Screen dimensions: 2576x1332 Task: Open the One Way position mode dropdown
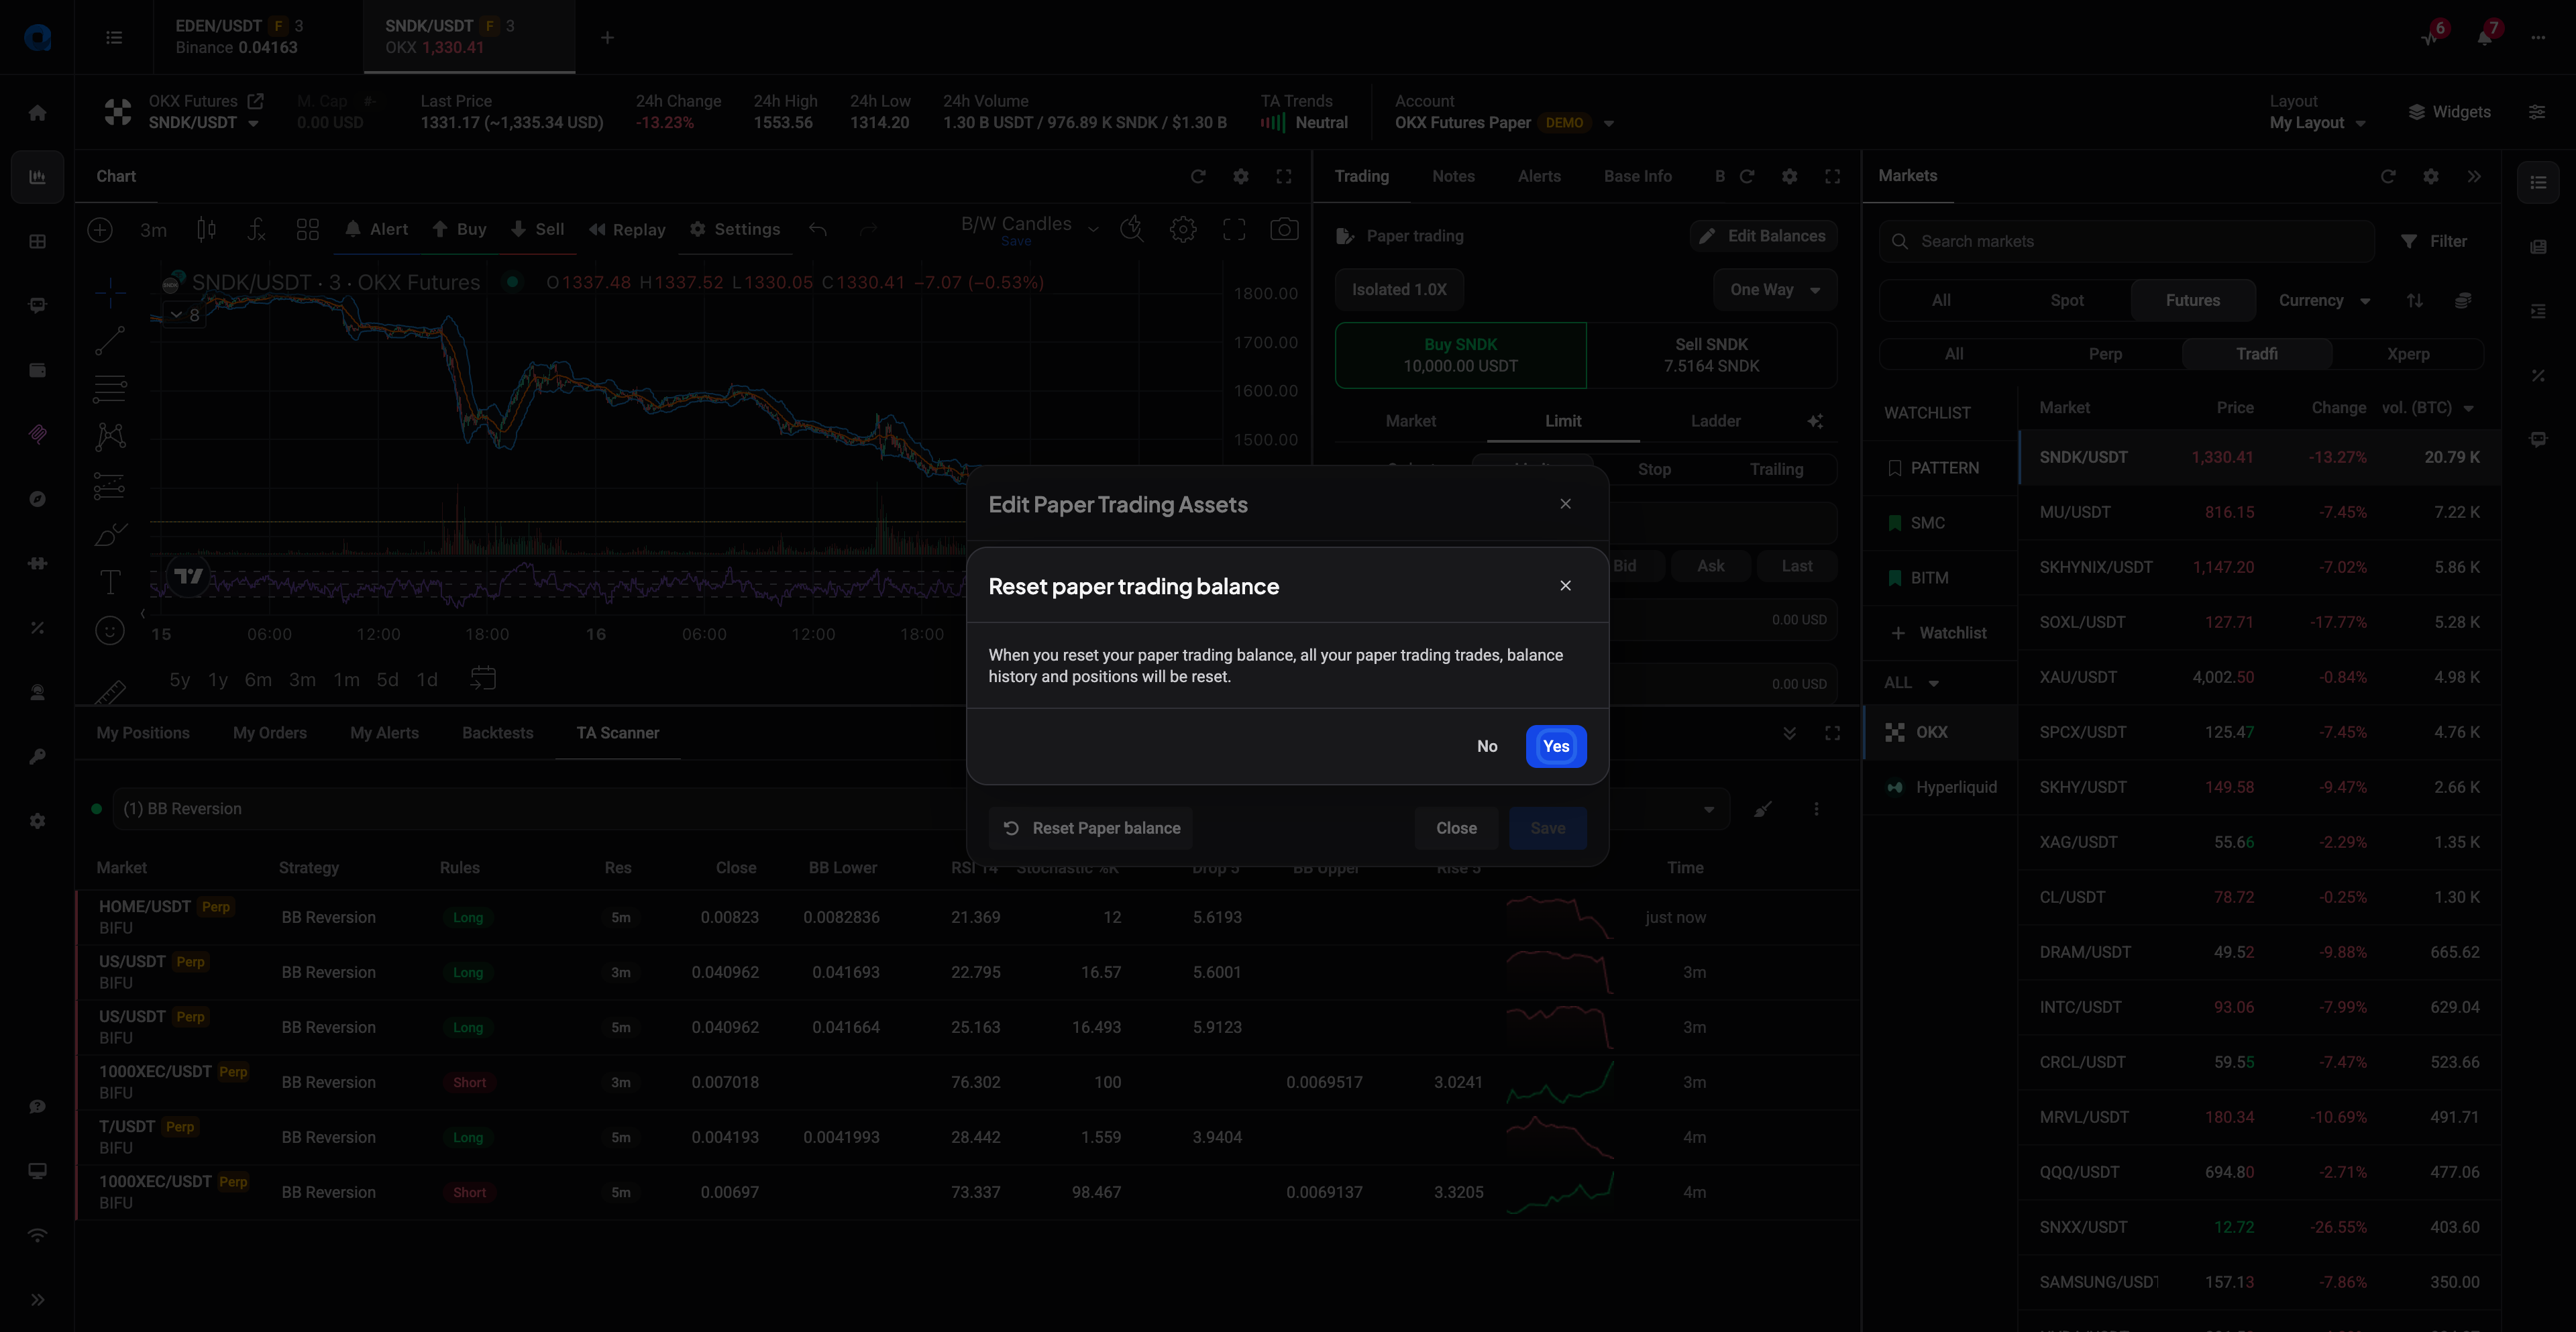point(1774,289)
